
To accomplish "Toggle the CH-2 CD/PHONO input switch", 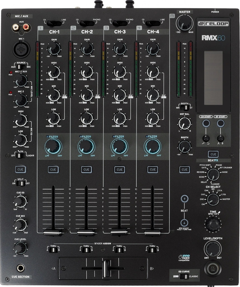I will tap(87, 23).
